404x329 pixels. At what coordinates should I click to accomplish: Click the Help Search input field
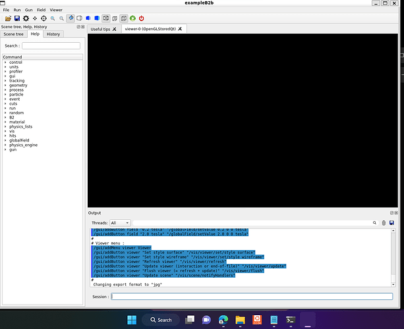point(51,46)
